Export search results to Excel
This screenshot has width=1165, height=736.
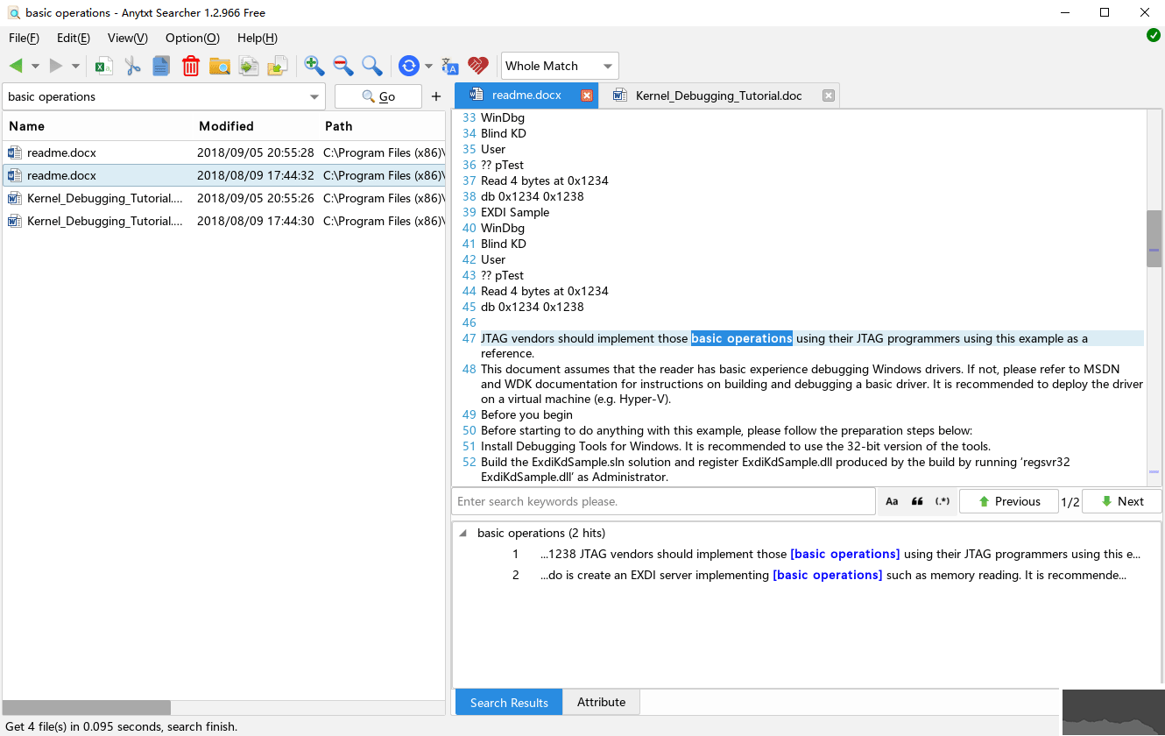[x=104, y=66]
